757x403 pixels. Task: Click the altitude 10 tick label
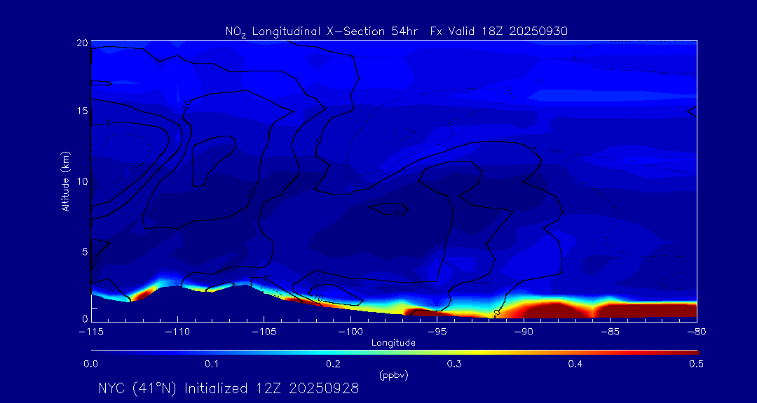[x=83, y=181]
